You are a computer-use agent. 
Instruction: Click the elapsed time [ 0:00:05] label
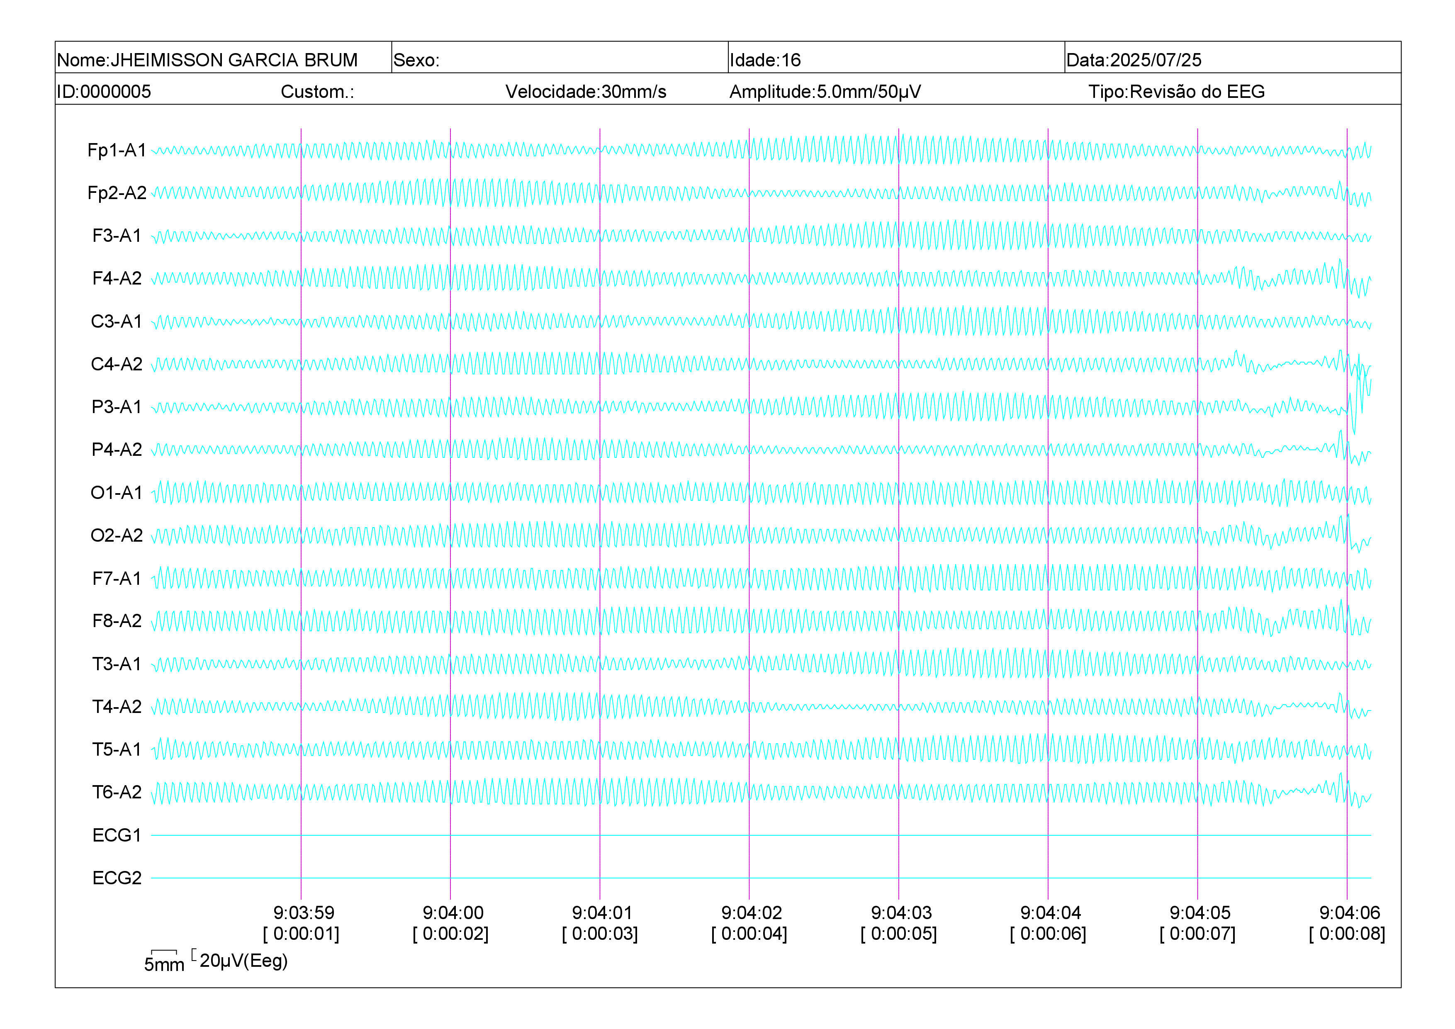(899, 934)
